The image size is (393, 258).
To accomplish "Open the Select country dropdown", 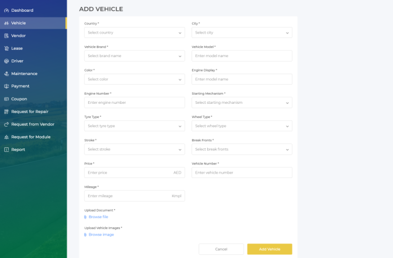I will click(134, 32).
